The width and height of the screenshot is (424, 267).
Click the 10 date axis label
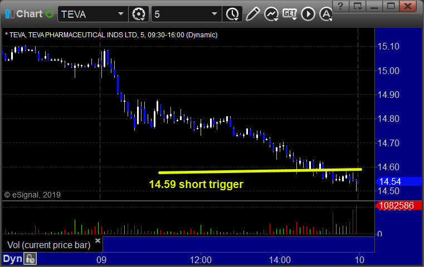(359, 260)
